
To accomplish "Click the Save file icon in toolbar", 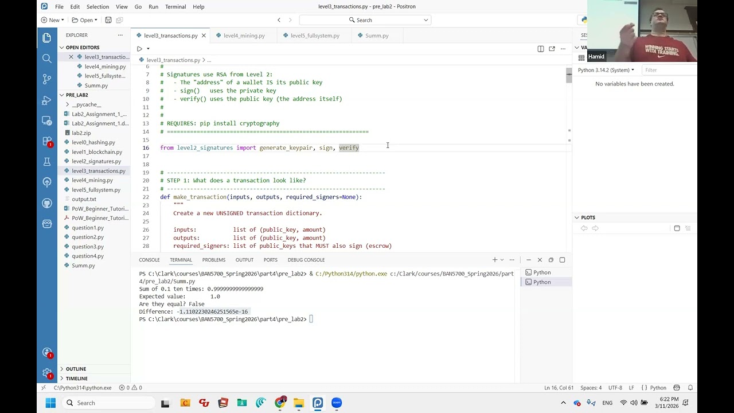I will (108, 20).
